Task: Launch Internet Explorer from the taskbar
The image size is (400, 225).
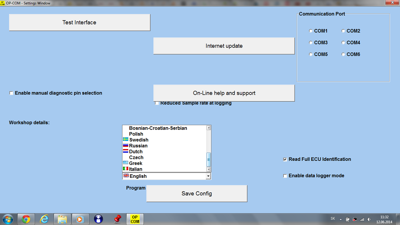Action: pos(44,219)
